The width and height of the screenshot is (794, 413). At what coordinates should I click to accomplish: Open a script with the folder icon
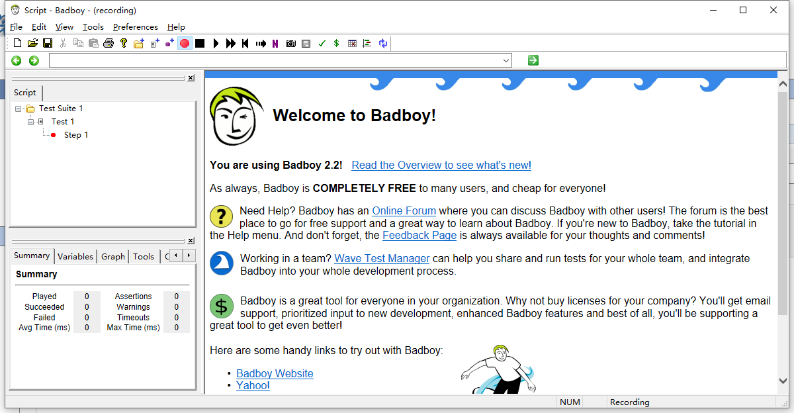coord(32,43)
